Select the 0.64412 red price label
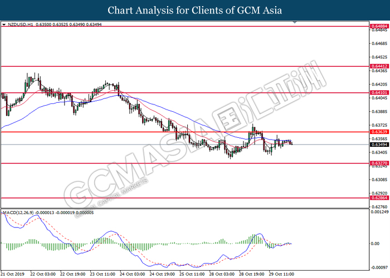The height and width of the screenshot is (278, 390). coord(379,66)
